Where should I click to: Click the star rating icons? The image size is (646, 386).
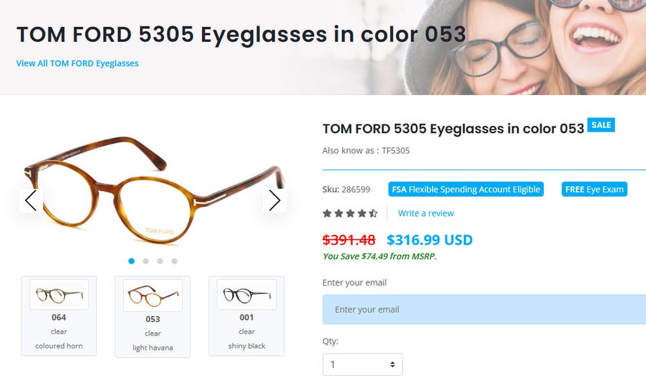coord(350,213)
